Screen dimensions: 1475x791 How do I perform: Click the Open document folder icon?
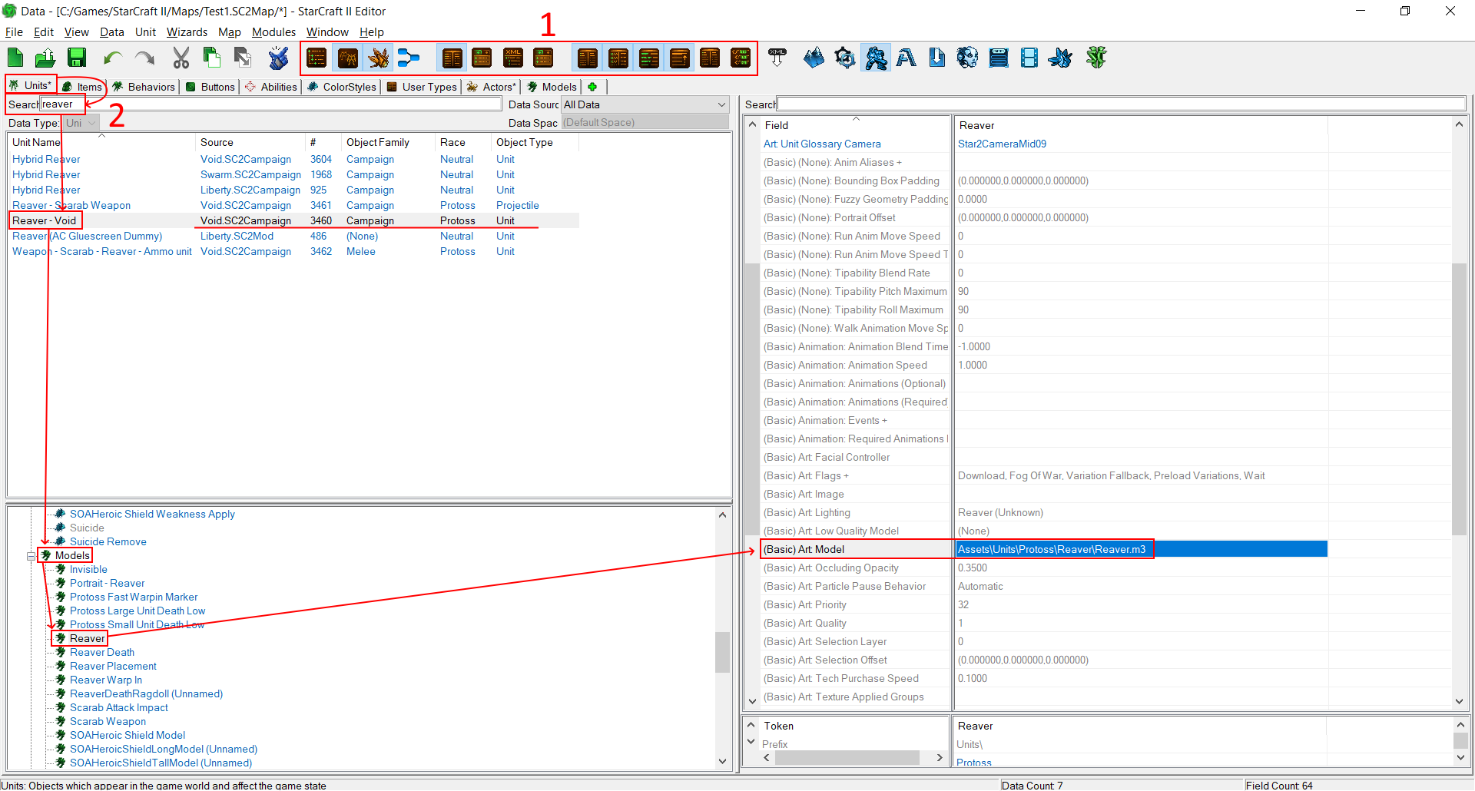click(x=45, y=58)
